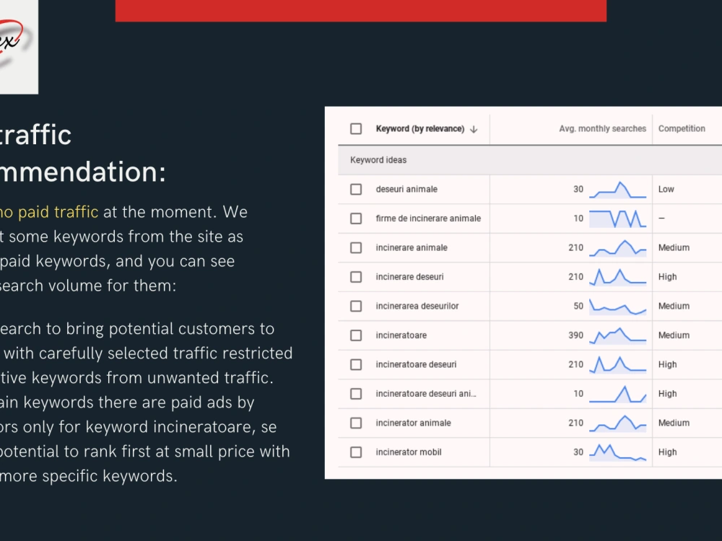Screen dimensions: 722x541
Task: Select the incinerare animale row checkbox
Action: 356,247
